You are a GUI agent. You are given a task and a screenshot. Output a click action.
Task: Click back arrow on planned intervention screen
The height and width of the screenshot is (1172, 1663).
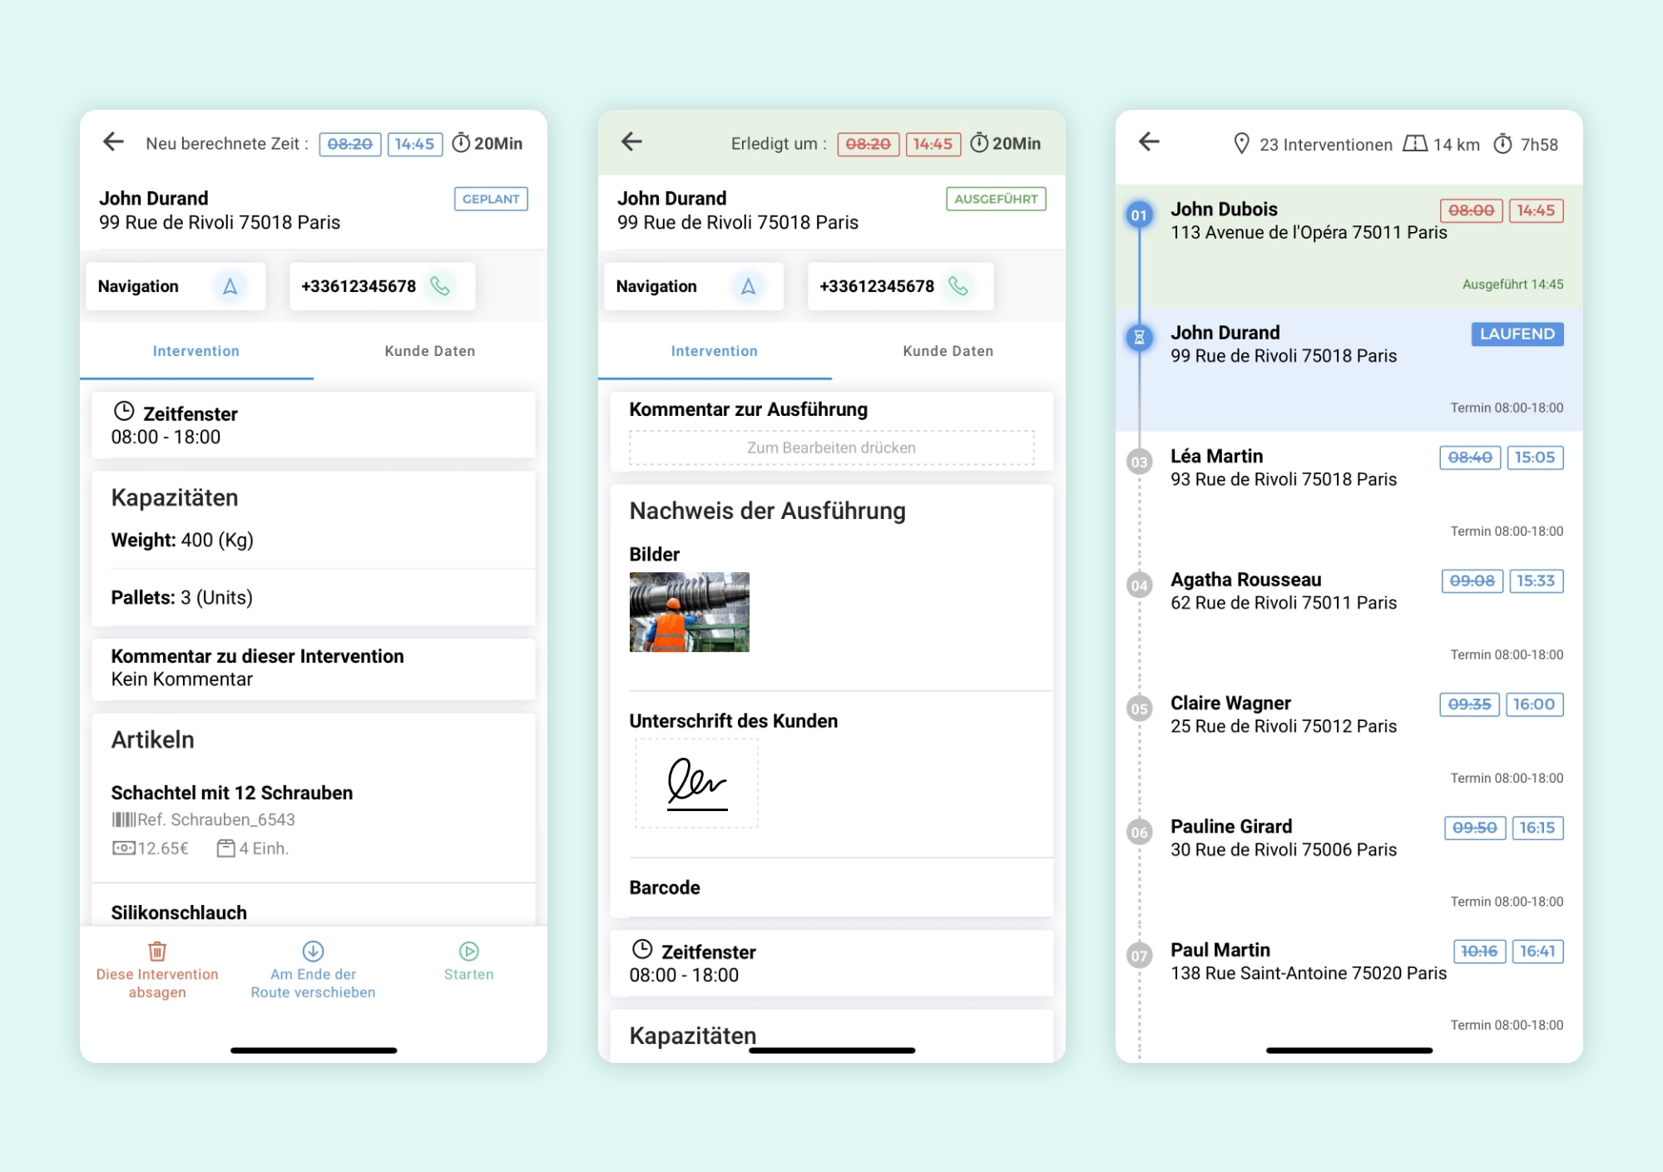coord(113,142)
